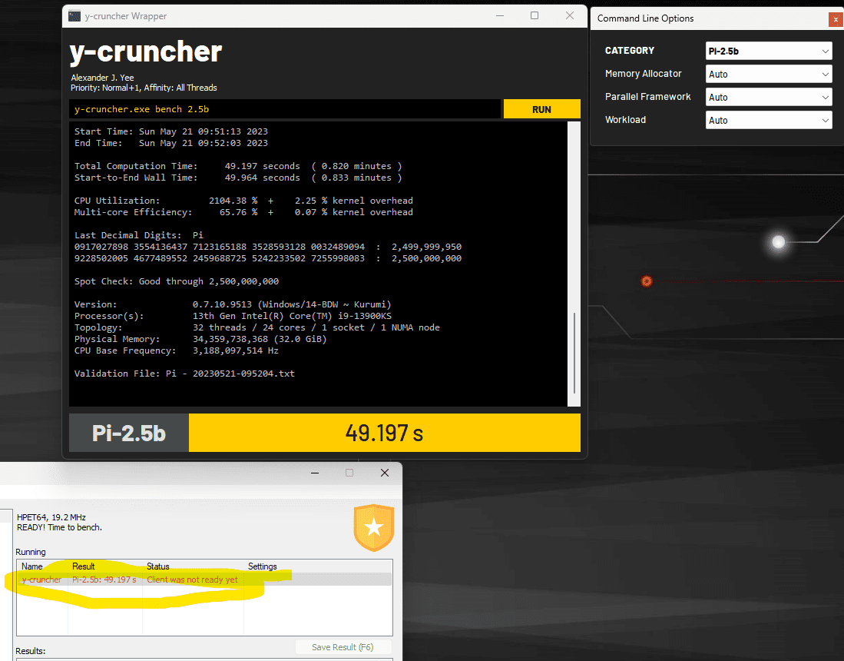Click the 'CPU Utilization' console line
This screenshot has height=661, width=844.
(x=243, y=201)
